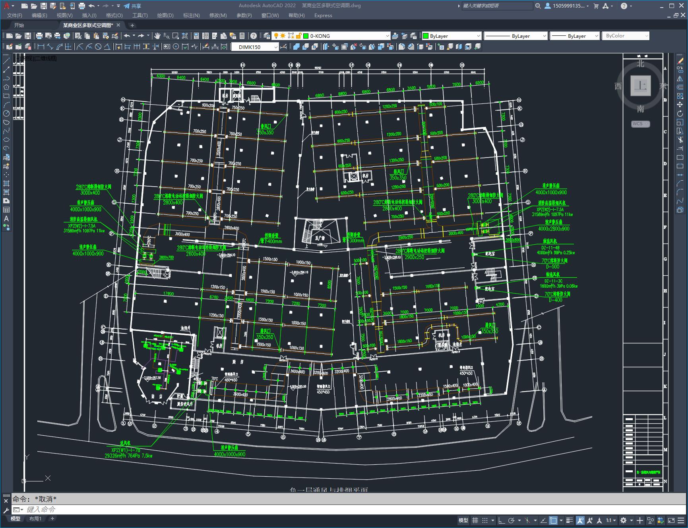This screenshot has width=688, height=528.
Task: Click the Linear dimension tool
Action: [41, 47]
